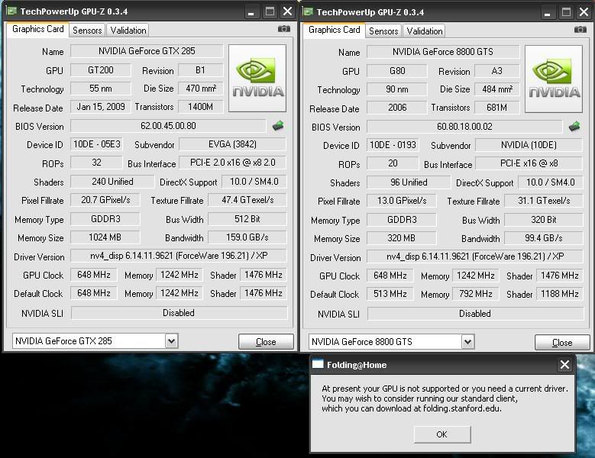Image resolution: width=595 pixels, height=458 pixels.
Task: Click Texture Fillrate value 31.1 GTexel/s
Action: click(x=544, y=201)
